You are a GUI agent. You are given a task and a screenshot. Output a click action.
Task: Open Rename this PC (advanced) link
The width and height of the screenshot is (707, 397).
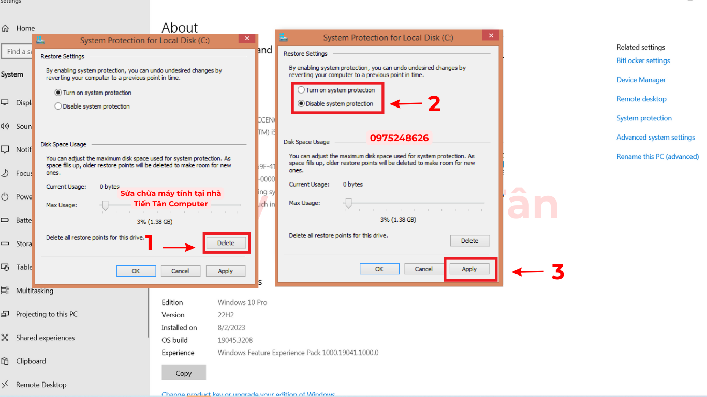pos(657,156)
